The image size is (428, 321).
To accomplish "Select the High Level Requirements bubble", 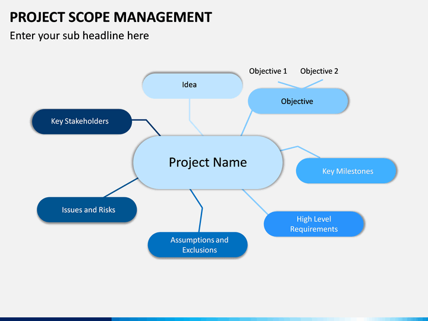I will click(314, 224).
